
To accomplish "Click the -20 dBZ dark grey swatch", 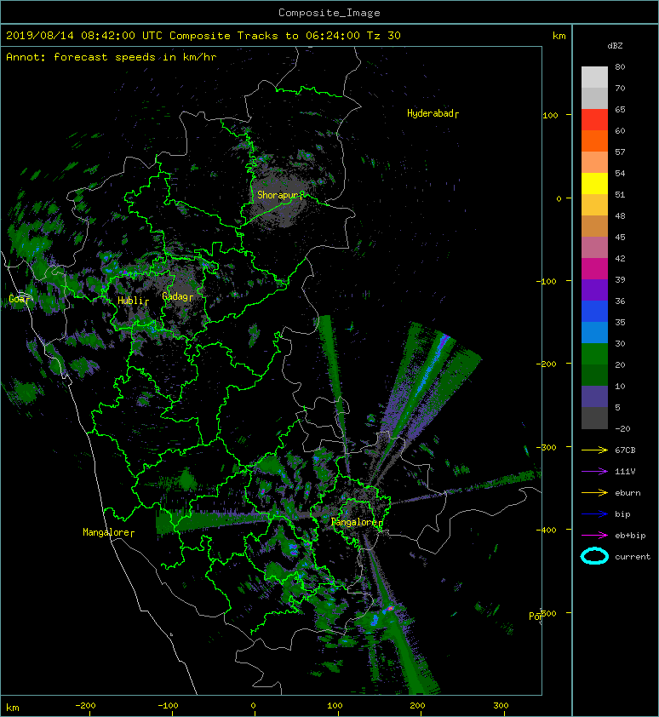I will 594,417.
